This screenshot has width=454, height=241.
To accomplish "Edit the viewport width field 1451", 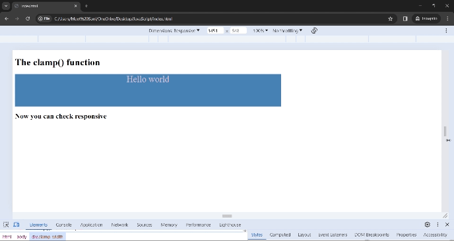I will (215, 31).
